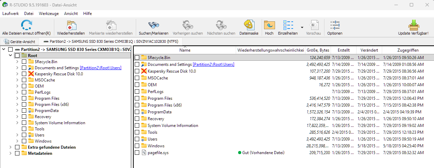Screen dimensions: 434x168
Task: Open the Hilfe menu
Action: click(87, 14)
